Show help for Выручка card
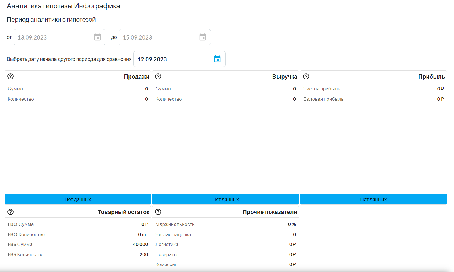Viewport: 454px width, 272px height. click(x=158, y=76)
